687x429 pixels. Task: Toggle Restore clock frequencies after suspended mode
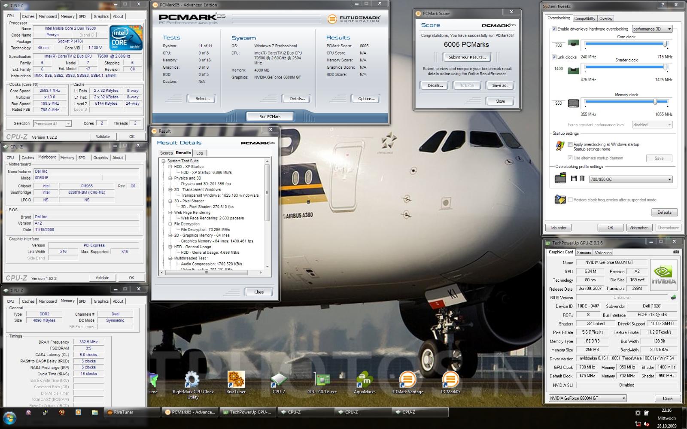coord(570,200)
